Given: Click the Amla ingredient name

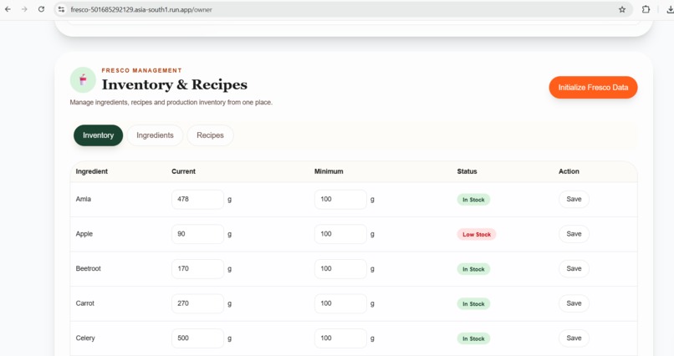Looking at the screenshot, I should tap(84, 199).
